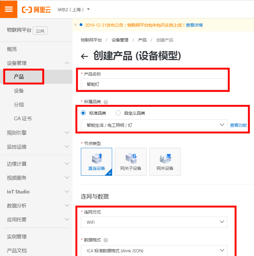The height and width of the screenshot is (256, 254).
Task: Expand the 监控运维 menu group
Action: click(38, 147)
